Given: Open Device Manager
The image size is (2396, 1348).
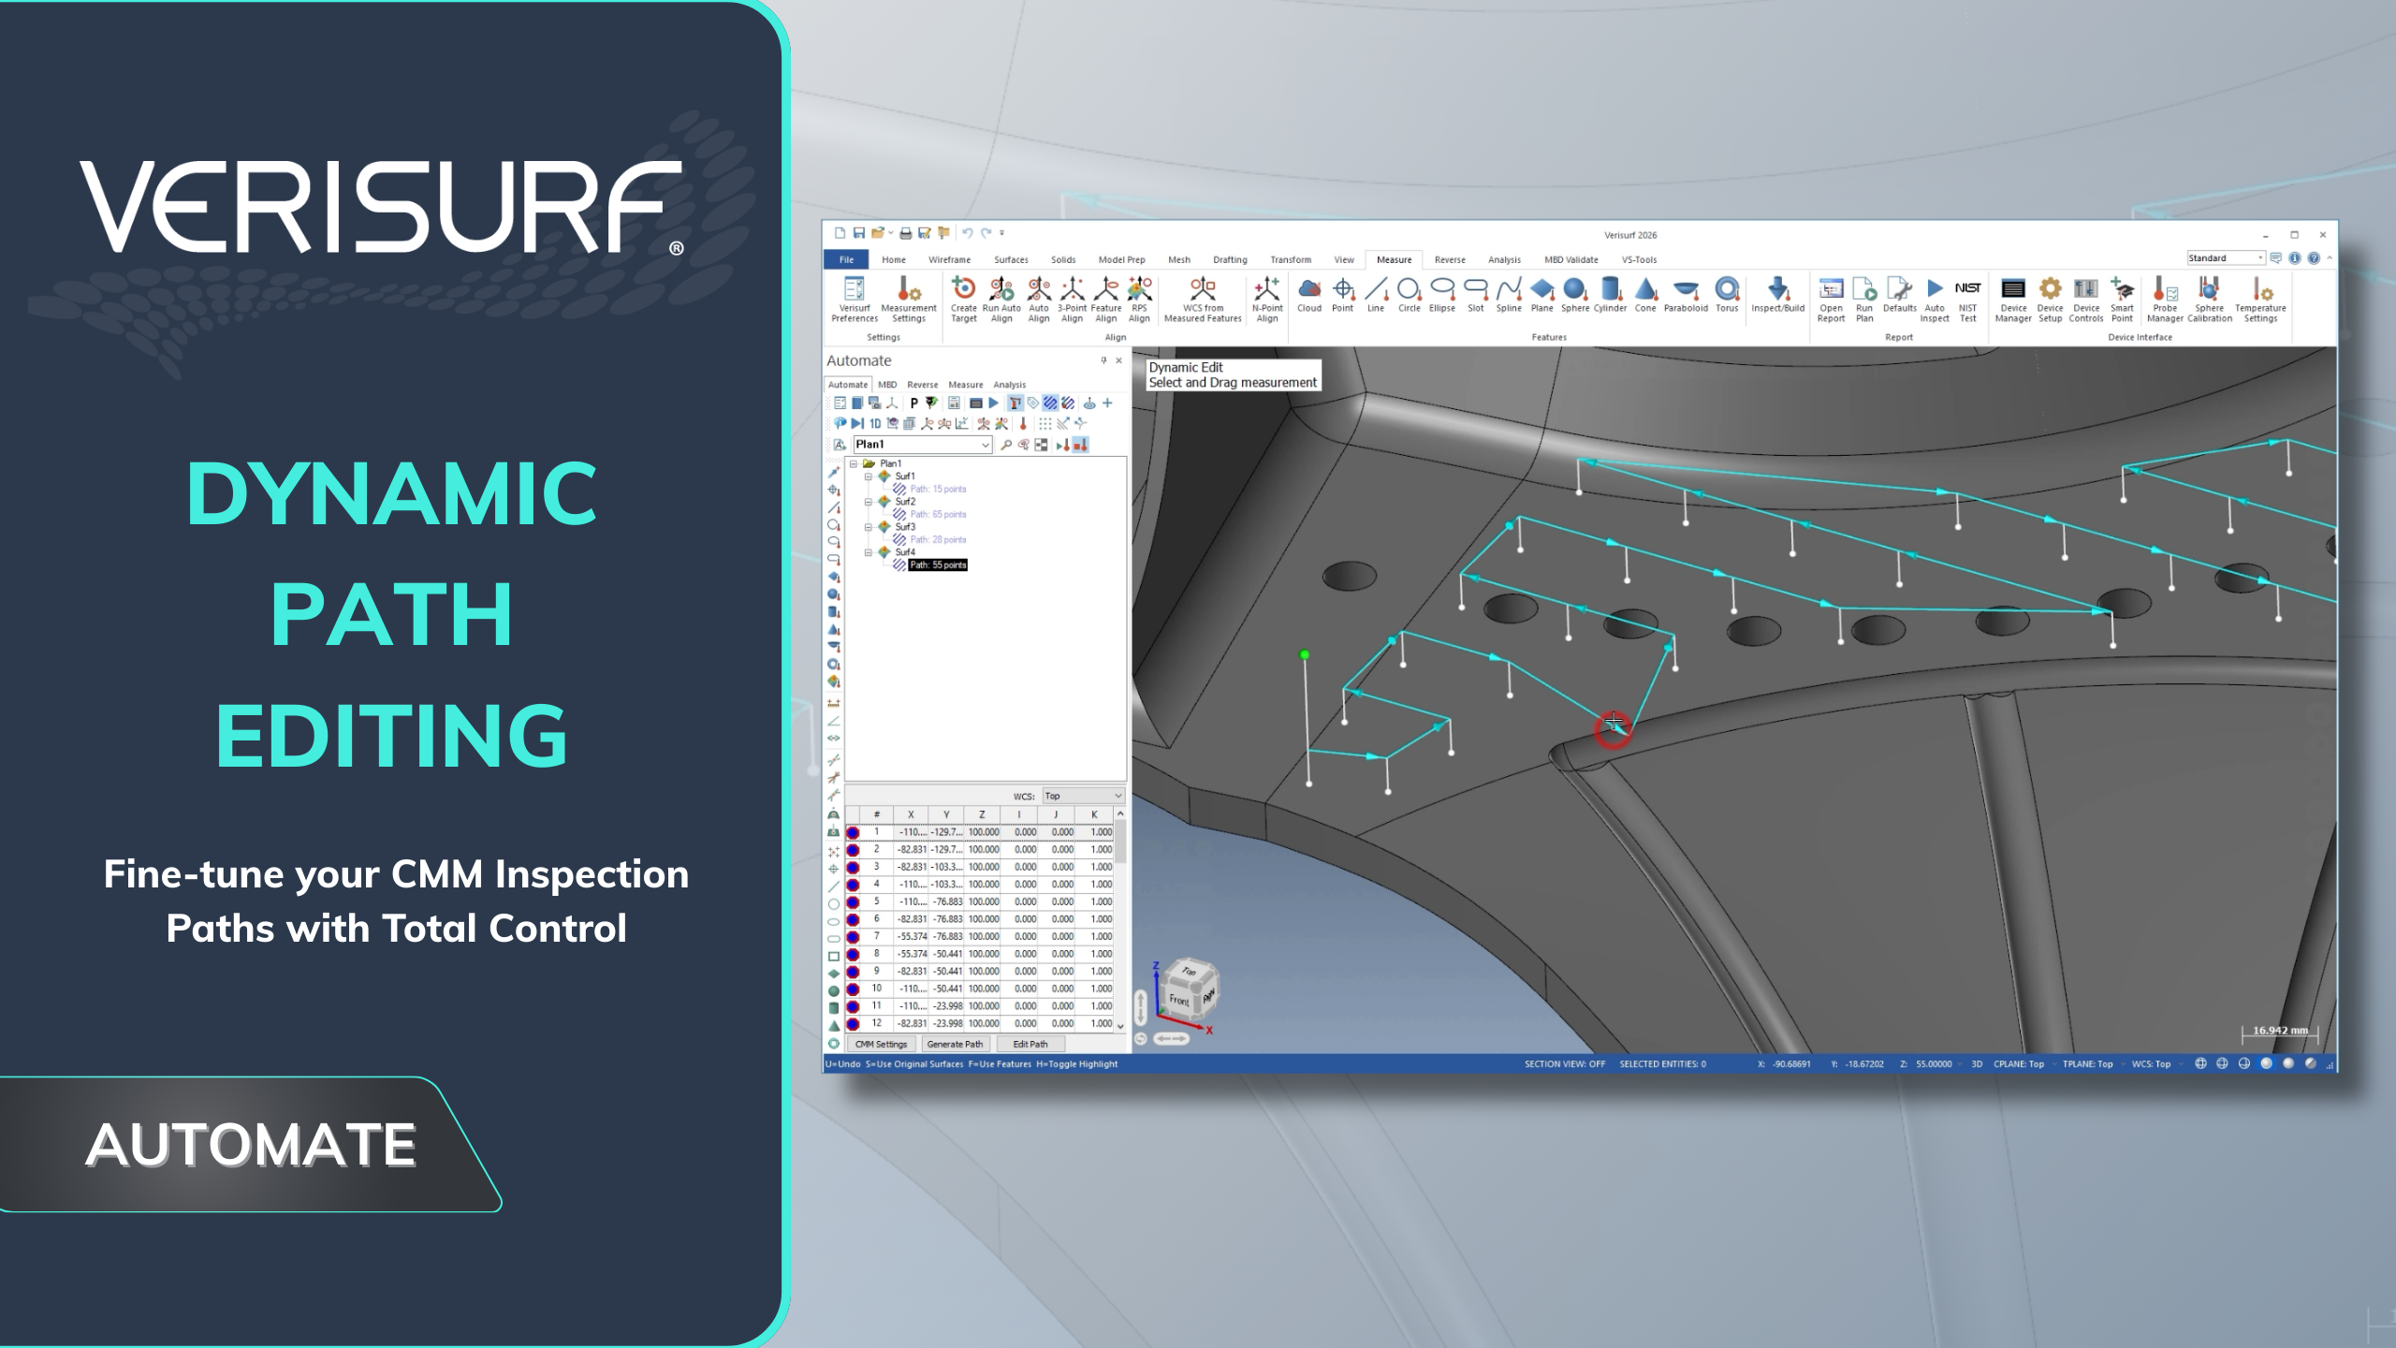Looking at the screenshot, I should (2013, 300).
